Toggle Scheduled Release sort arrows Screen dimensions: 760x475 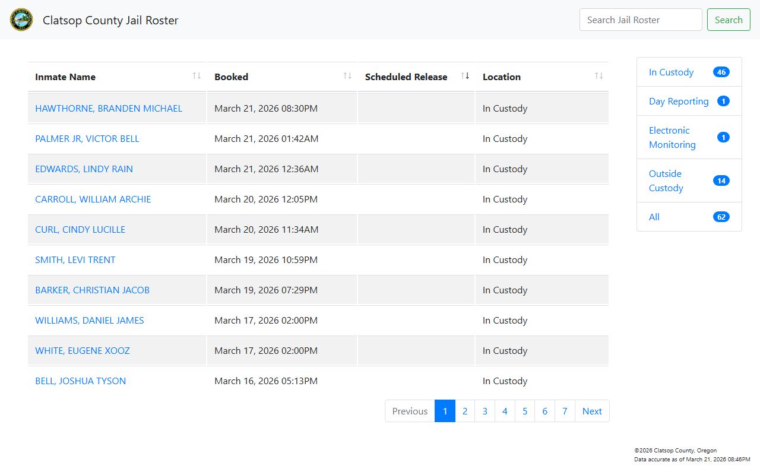coord(465,76)
